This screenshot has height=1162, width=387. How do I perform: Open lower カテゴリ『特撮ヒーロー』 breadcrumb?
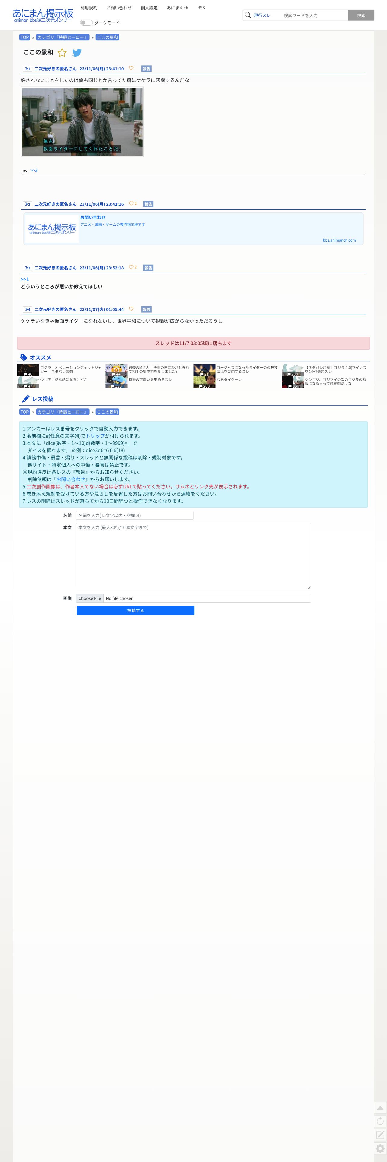63,412
